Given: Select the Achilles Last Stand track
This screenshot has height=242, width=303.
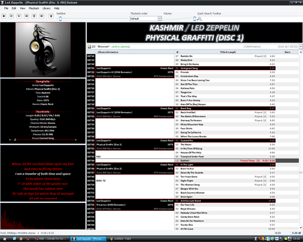Looking at the screenshot, I should click(x=225, y=201).
